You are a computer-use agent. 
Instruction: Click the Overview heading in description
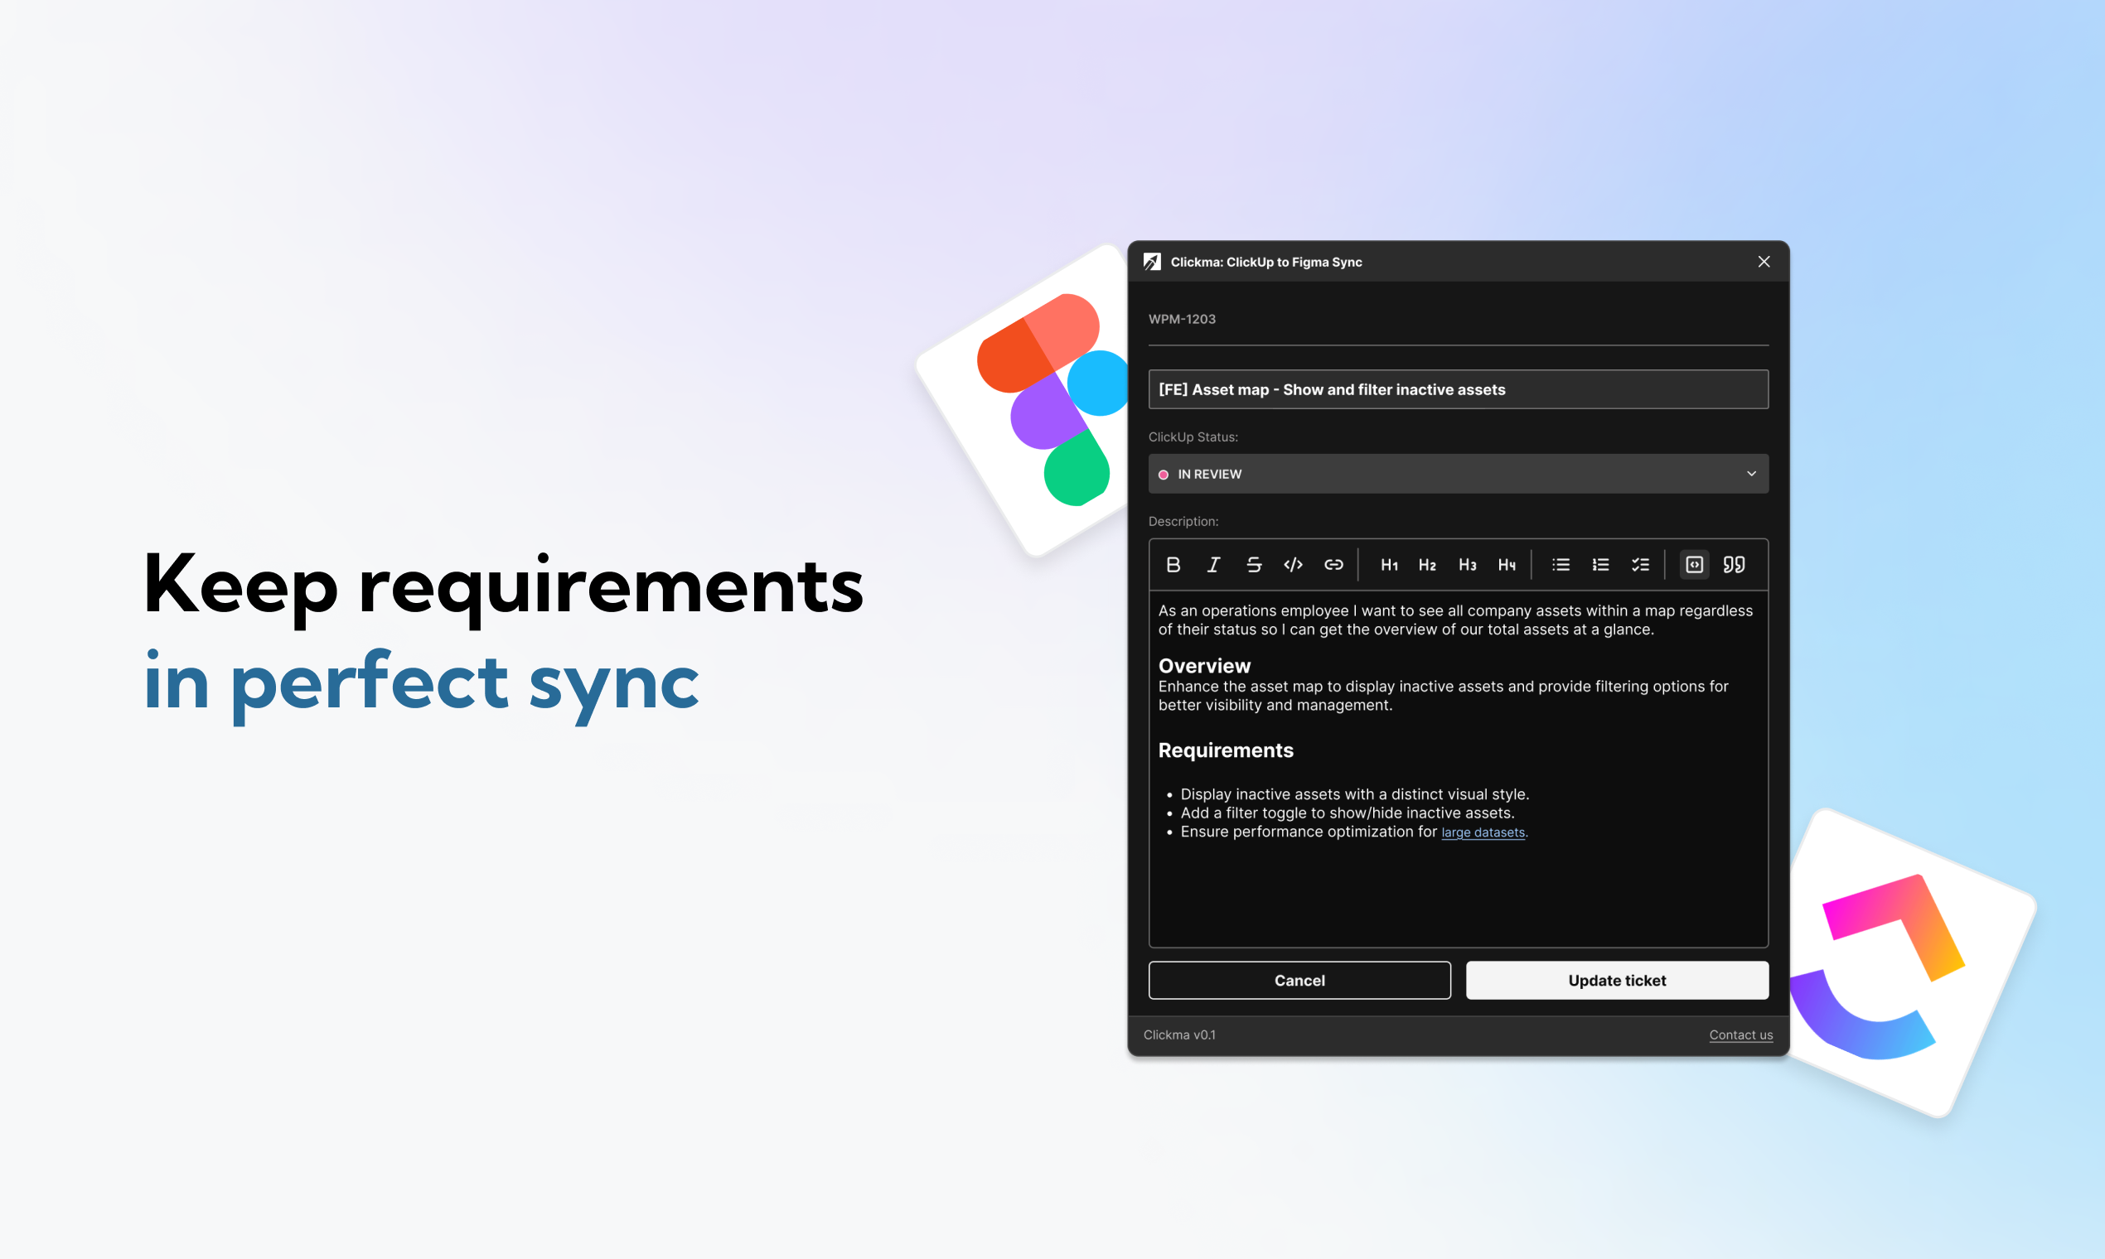click(1204, 666)
